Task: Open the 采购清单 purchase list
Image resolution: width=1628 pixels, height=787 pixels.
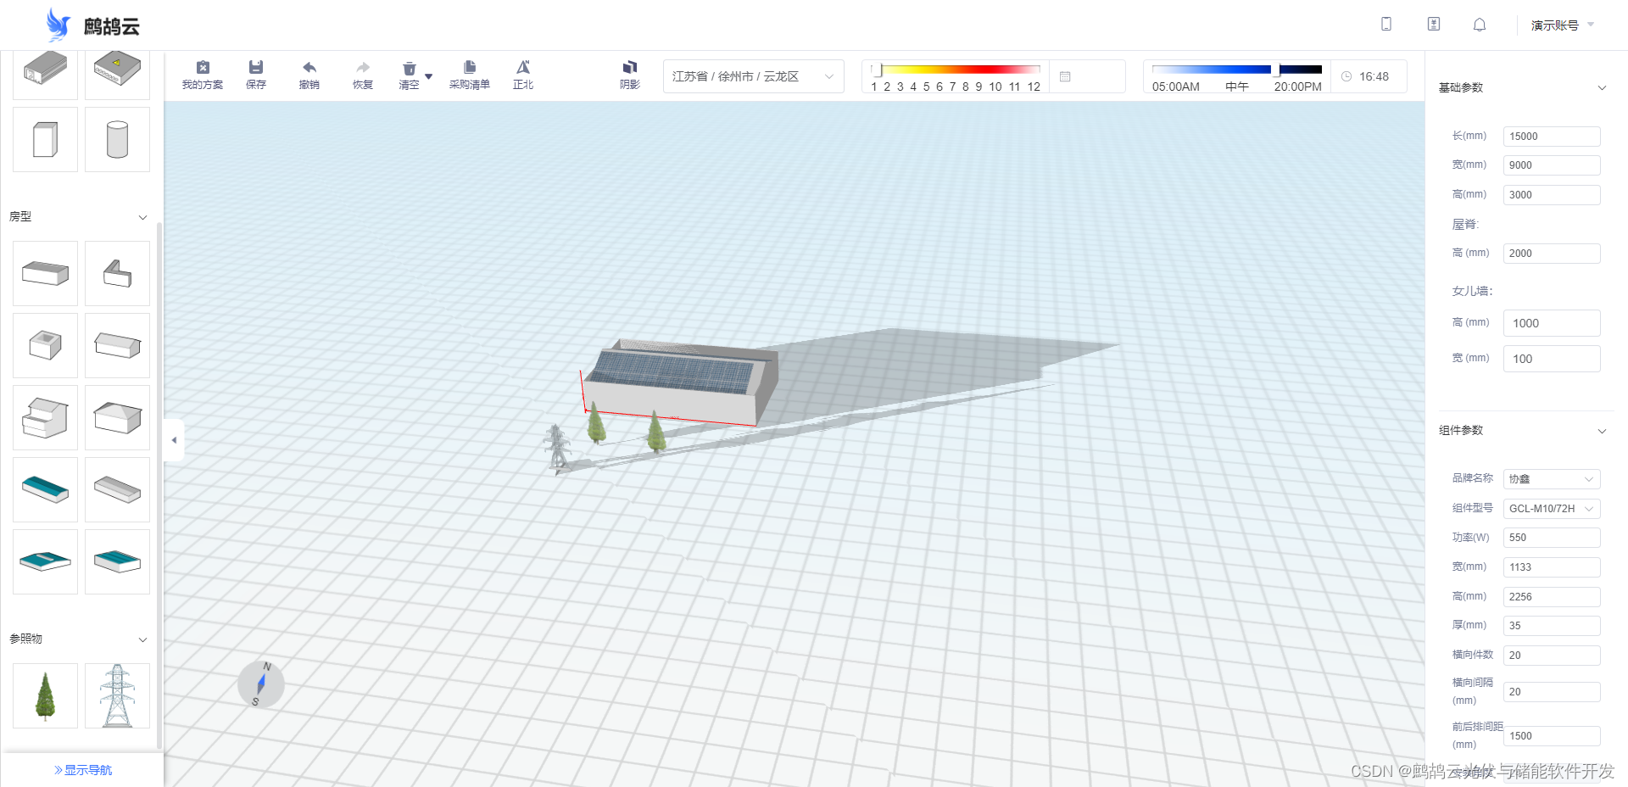Action: click(x=470, y=75)
